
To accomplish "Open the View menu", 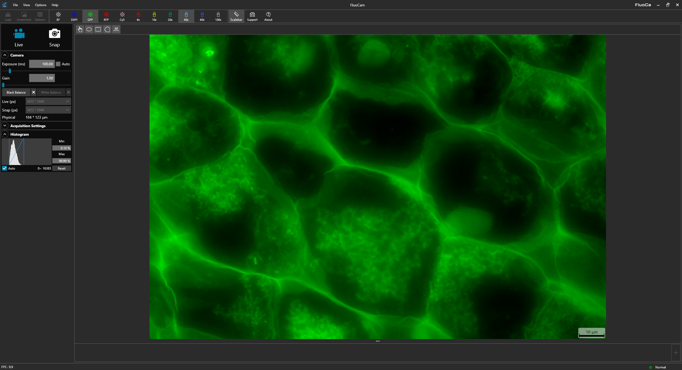I will (x=26, y=5).
